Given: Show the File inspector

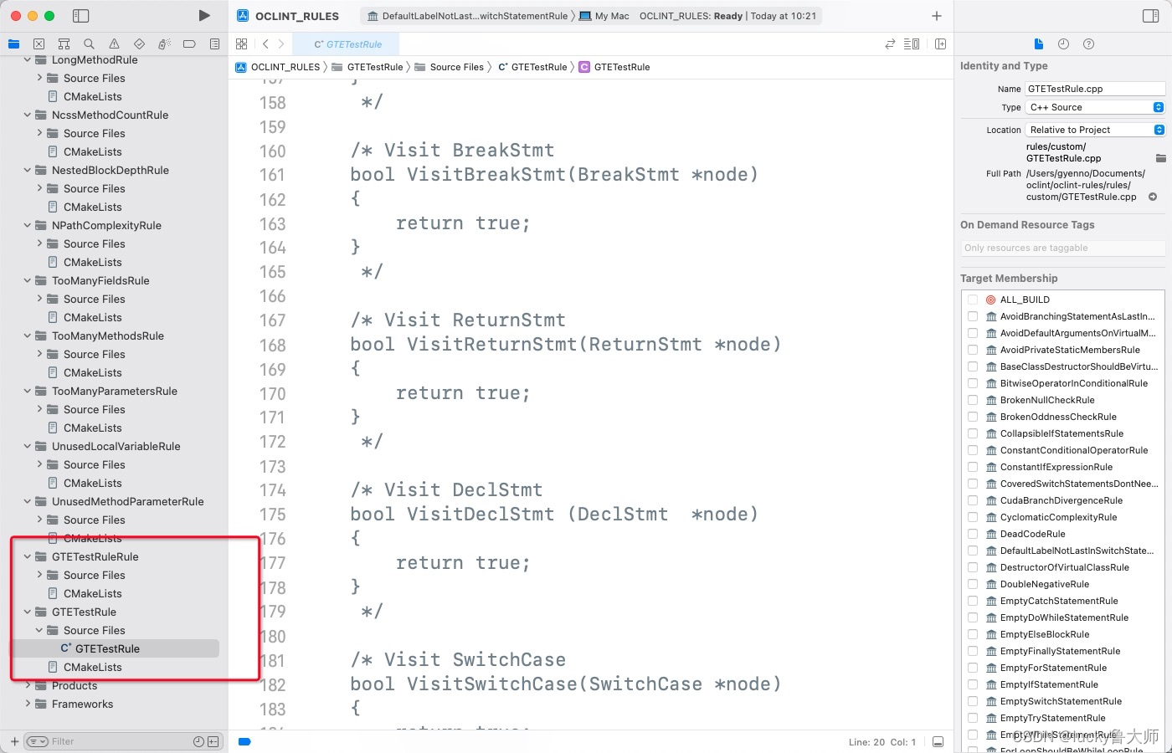Looking at the screenshot, I should click(1039, 44).
